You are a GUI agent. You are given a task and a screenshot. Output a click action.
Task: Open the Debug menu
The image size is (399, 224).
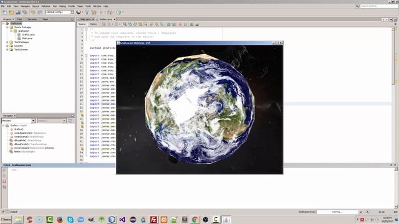pyautogui.click(x=62, y=6)
